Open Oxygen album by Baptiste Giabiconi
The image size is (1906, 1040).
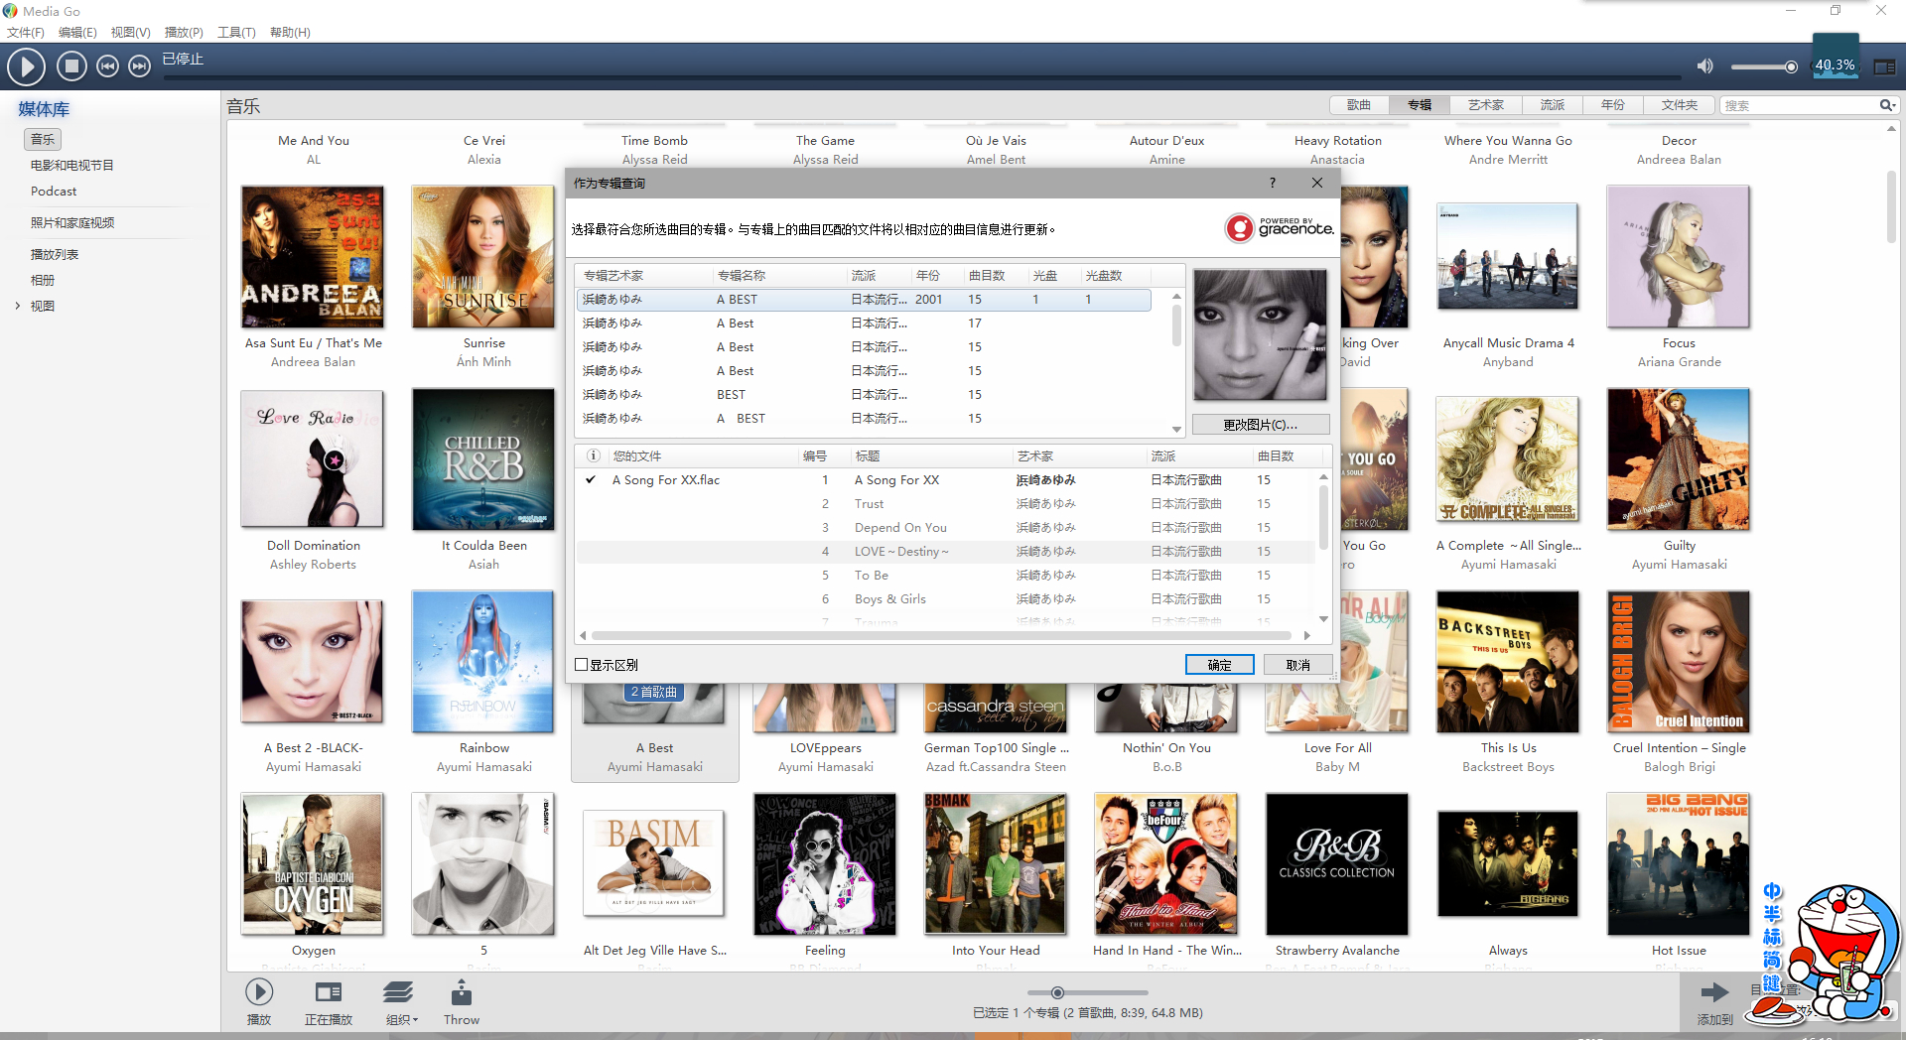tap(313, 864)
